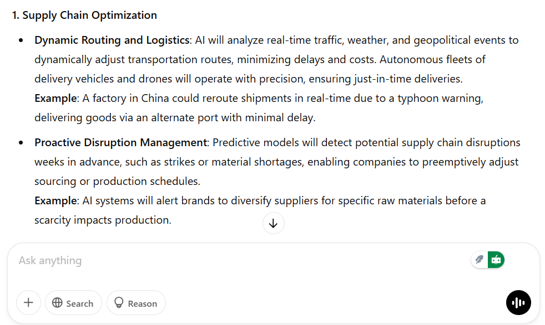Jump to latest message with the down arrow
This screenshot has height=325, width=545.
(x=273, y=223)
